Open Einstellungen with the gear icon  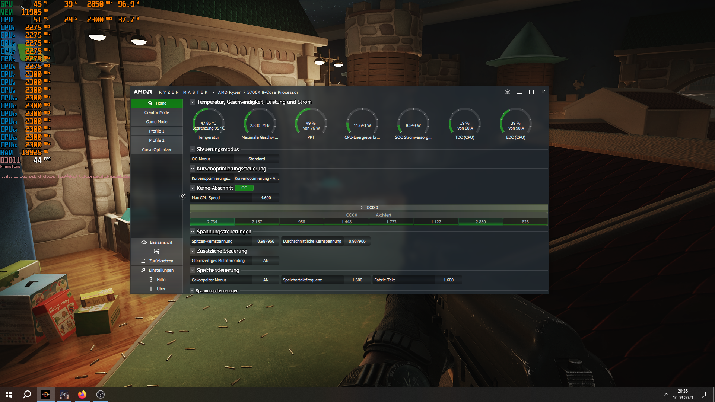157,270
